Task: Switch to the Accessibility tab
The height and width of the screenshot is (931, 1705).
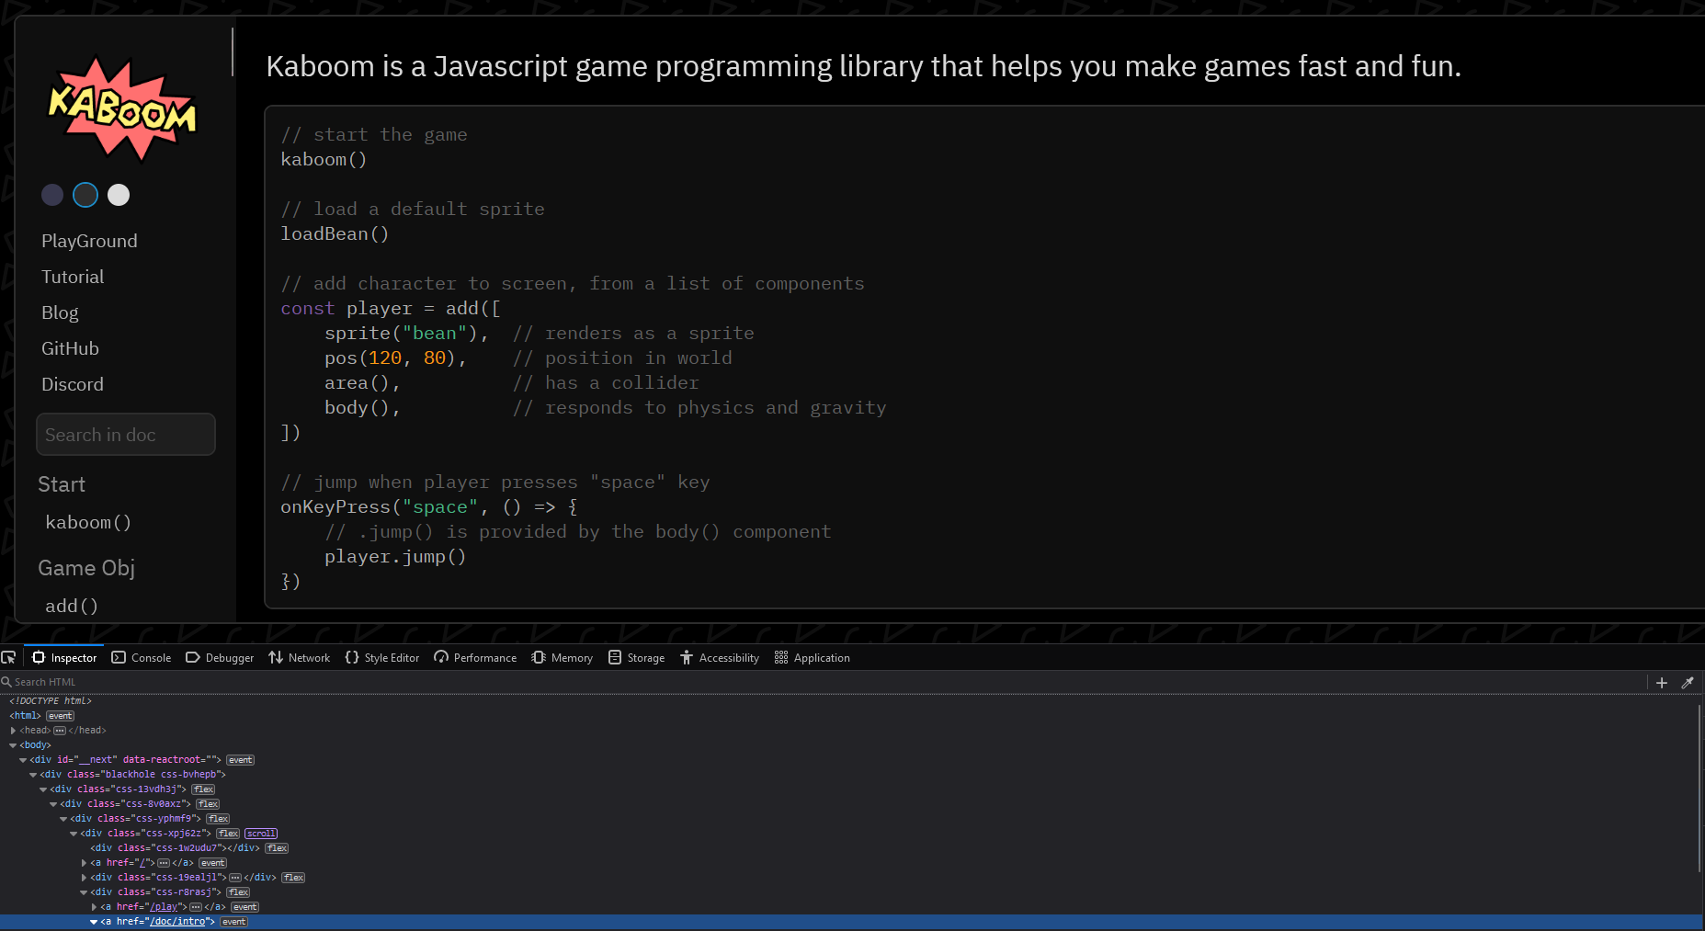Action: pyautogui.click(x=720, y=658)
